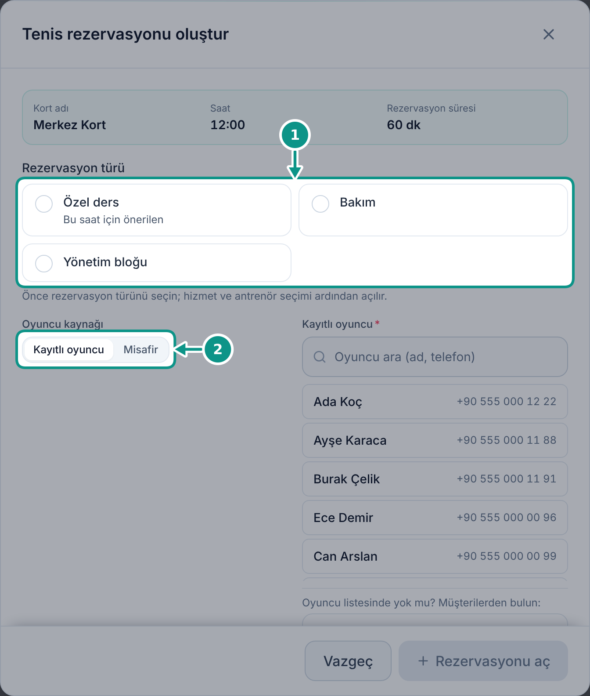Choose player Can Arslan

coord(435,556)
